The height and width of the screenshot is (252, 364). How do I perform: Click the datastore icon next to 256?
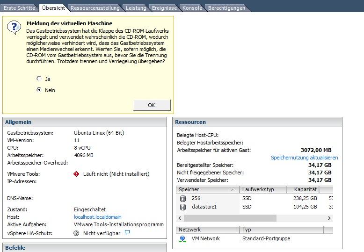[x=183, y=199]
